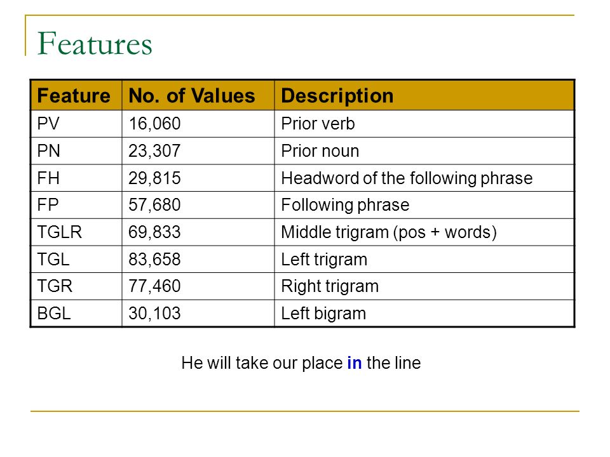Select the Feature column header
The image size is (610, 457).
[74, 96]
